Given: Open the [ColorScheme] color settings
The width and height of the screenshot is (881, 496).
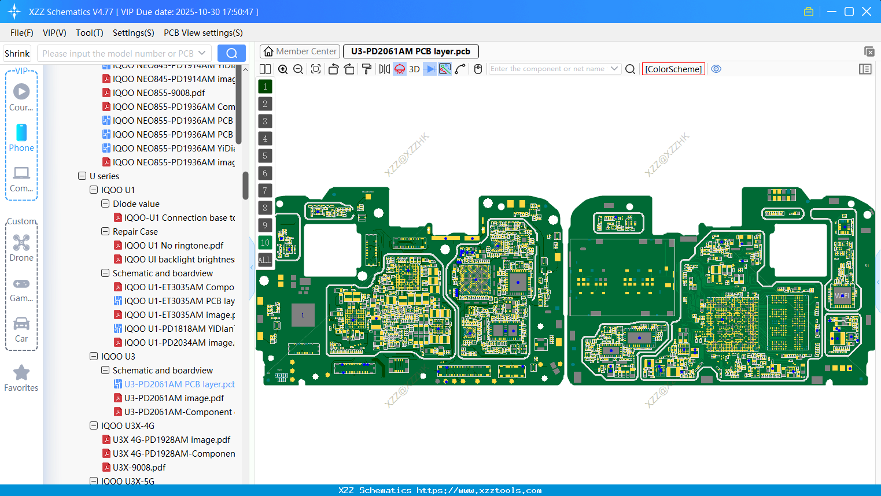Looking at the screenshot, I should click(x=673, y=69).
